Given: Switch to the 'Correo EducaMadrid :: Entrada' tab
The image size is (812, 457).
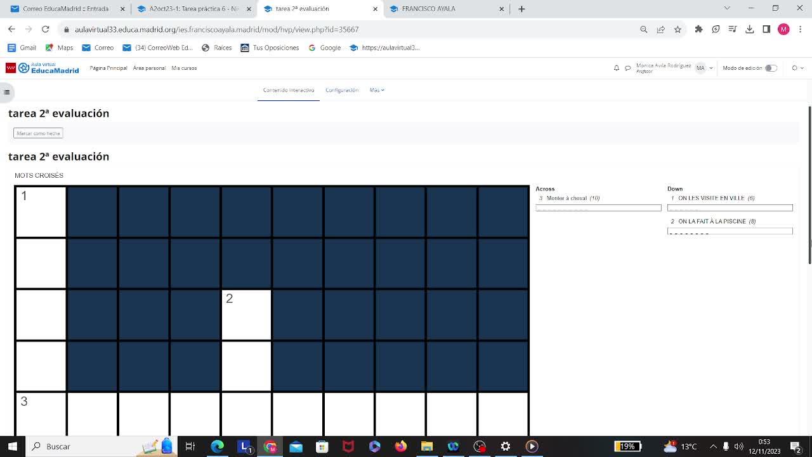Looking at the screenshot, I should tap(67, 9).
